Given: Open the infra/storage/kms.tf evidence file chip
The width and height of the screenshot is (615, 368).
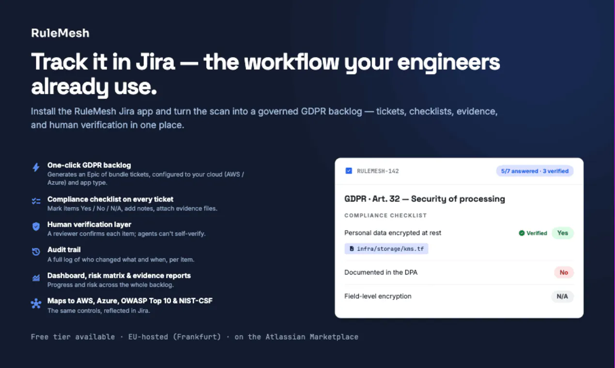Looking at the screenshot, I should pyautogui.click(x=386, y=249).
